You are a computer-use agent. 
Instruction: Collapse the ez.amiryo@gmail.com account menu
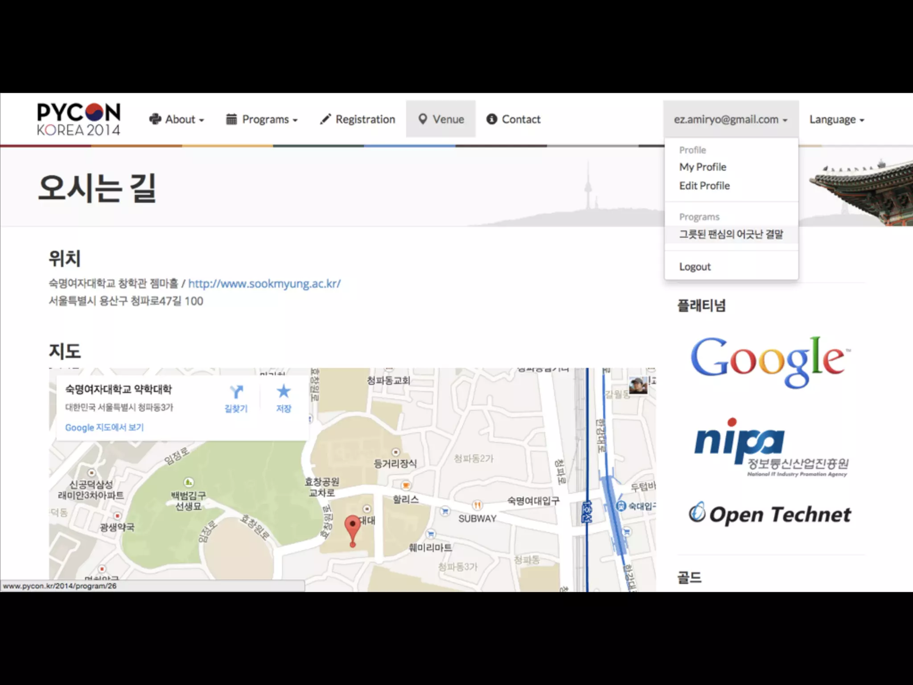click(x=730, y=120)
